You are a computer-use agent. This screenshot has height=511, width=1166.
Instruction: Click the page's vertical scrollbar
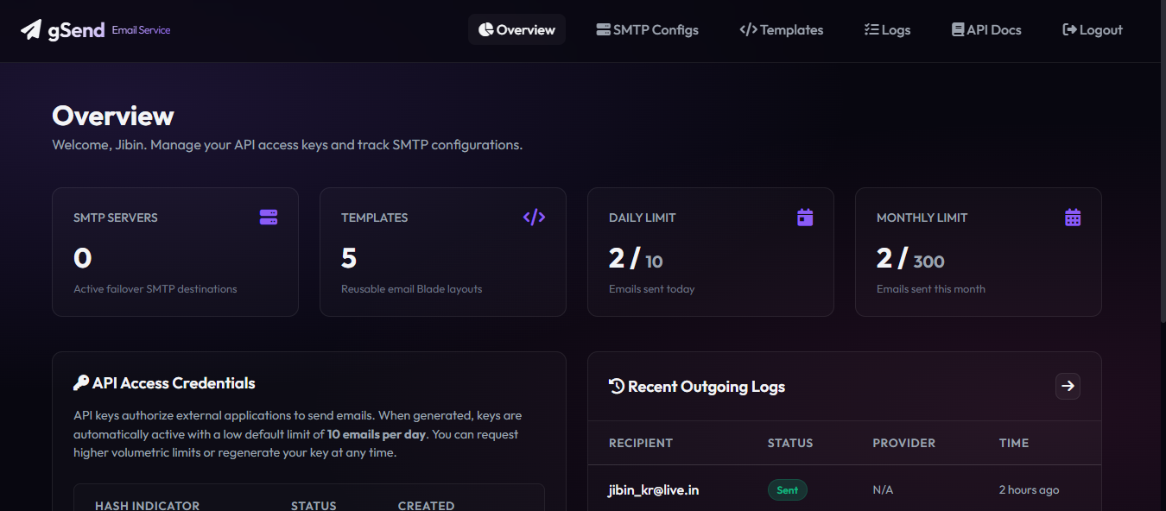(1162, 164)
